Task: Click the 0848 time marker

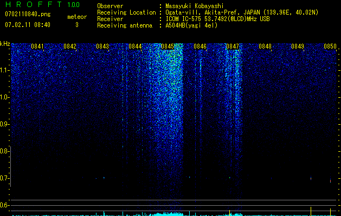Action: click(265, 46)
